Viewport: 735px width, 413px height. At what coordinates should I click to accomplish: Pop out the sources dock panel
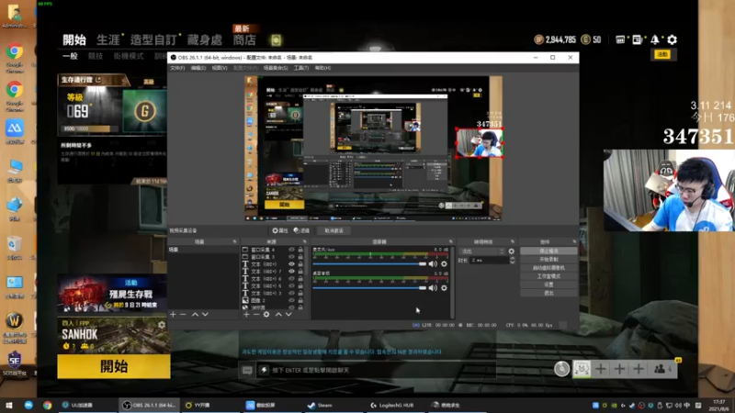tap(305, 241)
